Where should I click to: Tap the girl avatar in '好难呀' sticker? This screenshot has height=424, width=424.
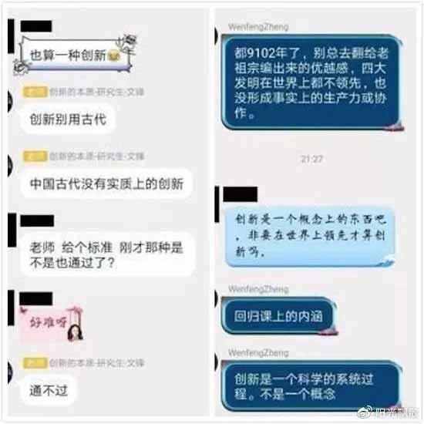coord(75,332)
